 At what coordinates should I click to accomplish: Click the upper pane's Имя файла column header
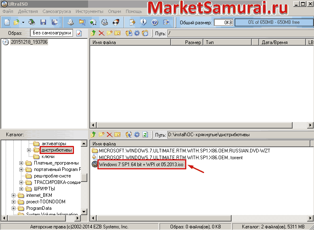click(131, 42)
